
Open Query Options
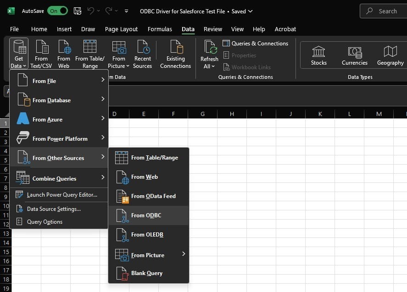pos(59,222)
